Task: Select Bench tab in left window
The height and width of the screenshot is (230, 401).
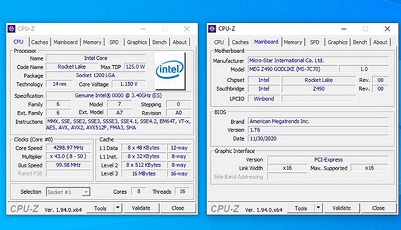Action: tap(159, 42)
